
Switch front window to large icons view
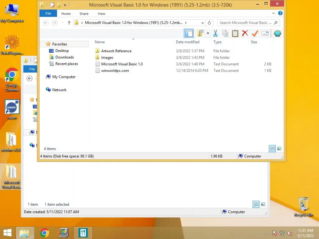pyautogui.click(x=279, y=149)
